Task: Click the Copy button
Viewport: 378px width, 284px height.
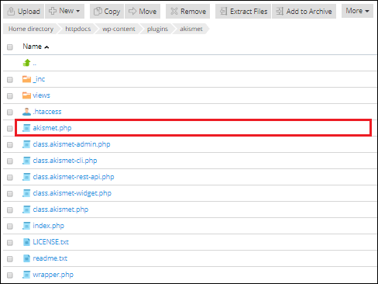Action: [107, 12]
